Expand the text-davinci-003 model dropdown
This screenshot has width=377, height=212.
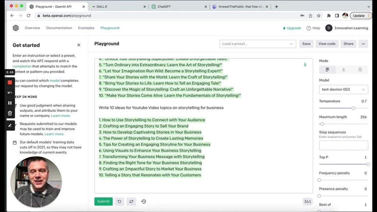[343, 89]
